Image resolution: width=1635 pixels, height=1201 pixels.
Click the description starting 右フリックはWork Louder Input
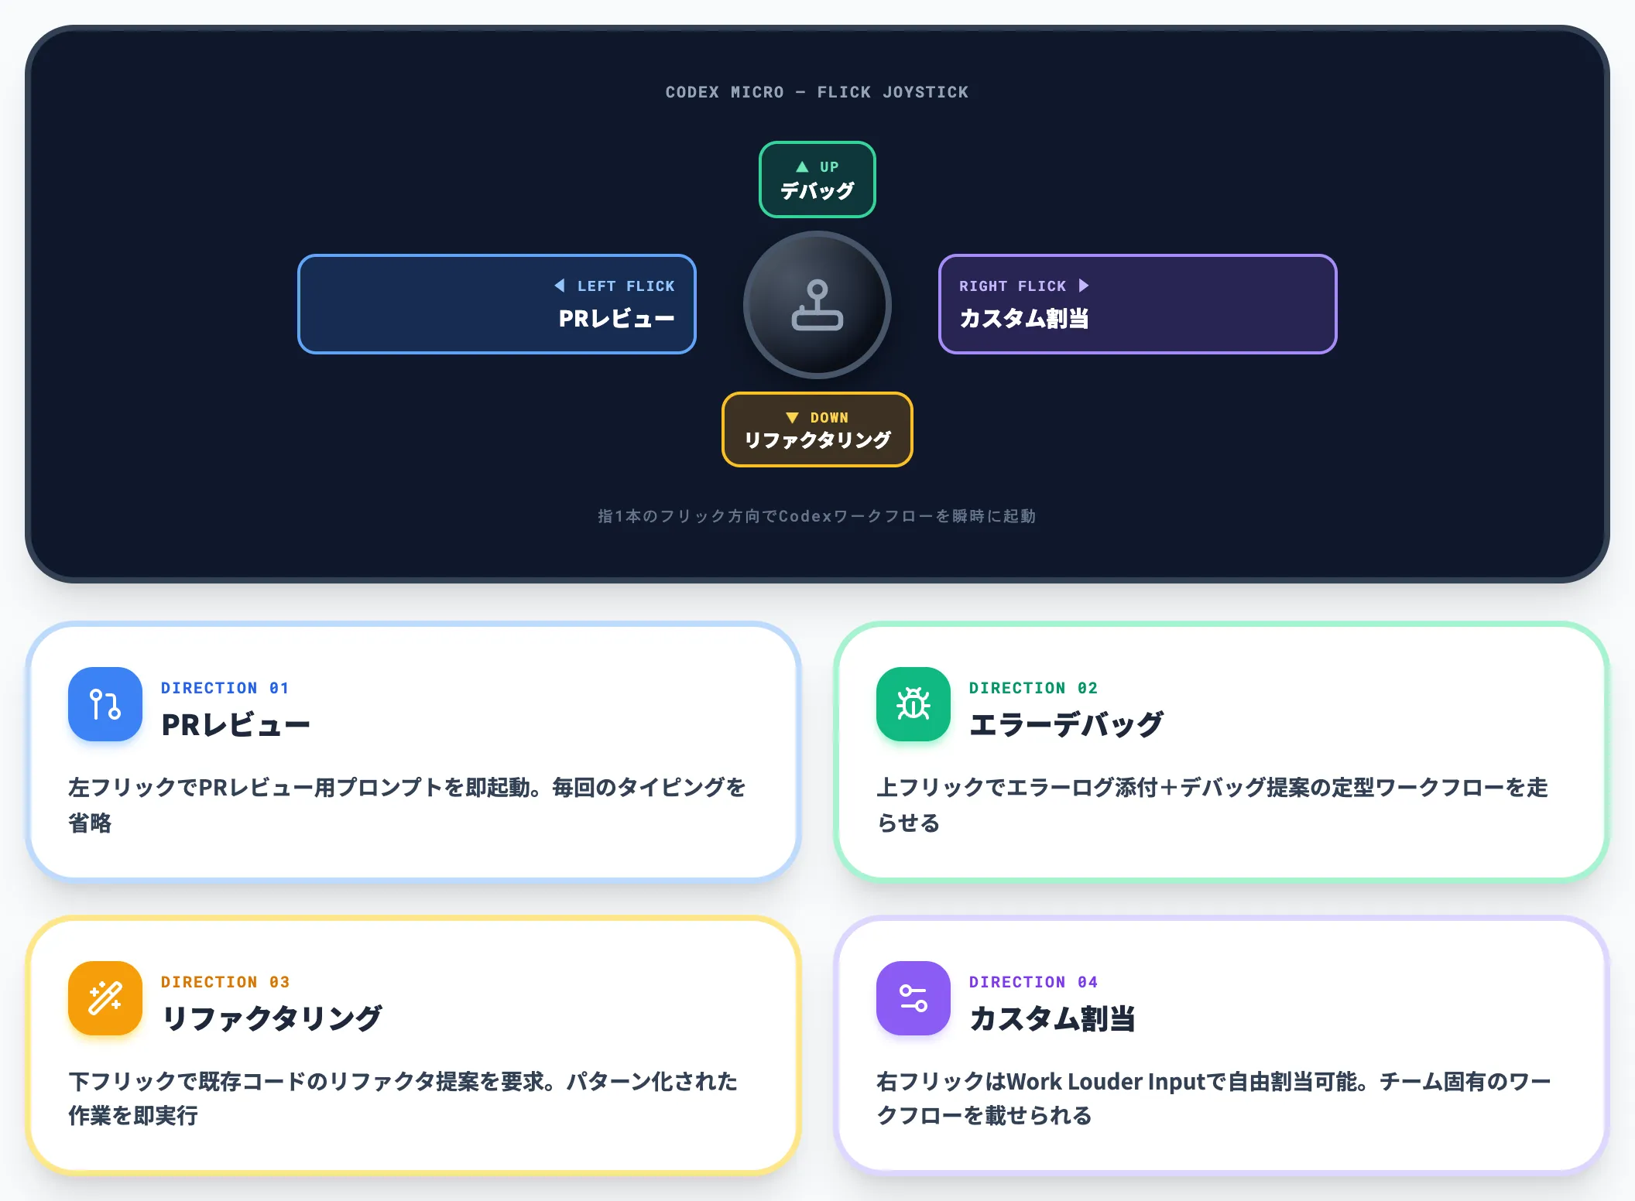(1214, 1098)
